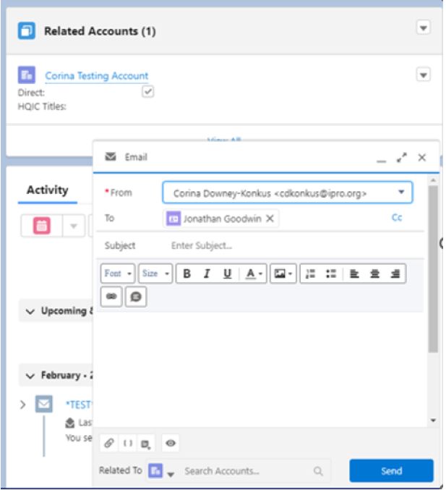Click the Corina Testing Account row icon
The height and width of the screenshot is (490, 446).
click(26, 75)
